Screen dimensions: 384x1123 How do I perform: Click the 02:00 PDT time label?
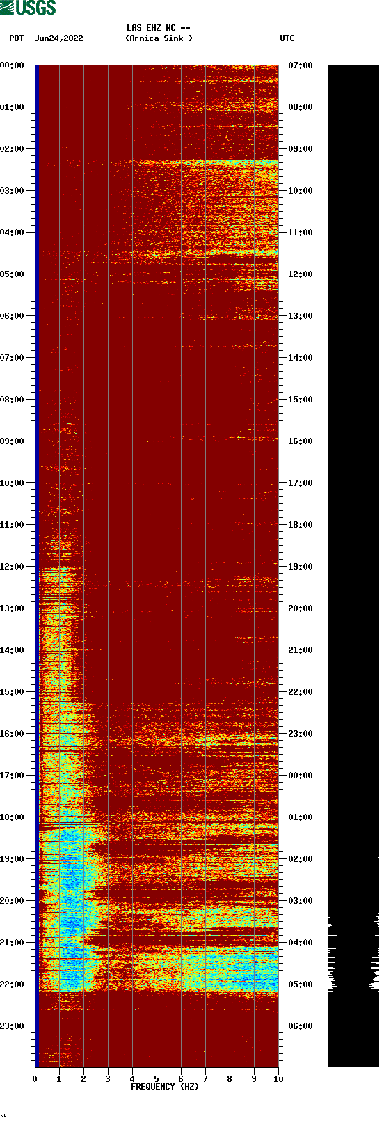pos(12,148)
